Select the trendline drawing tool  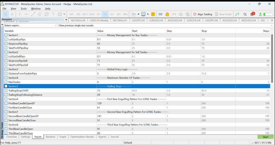[33, 14]
